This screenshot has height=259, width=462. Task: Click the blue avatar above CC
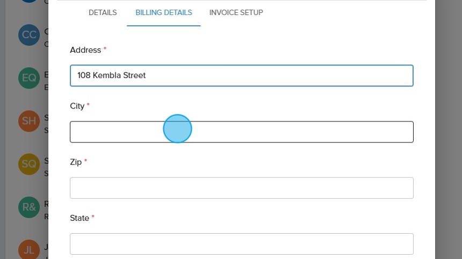tap(29, 2)
